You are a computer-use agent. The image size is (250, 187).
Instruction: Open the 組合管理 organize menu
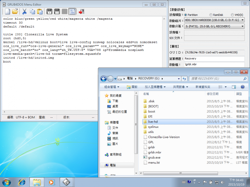click(x=112, y=87)
